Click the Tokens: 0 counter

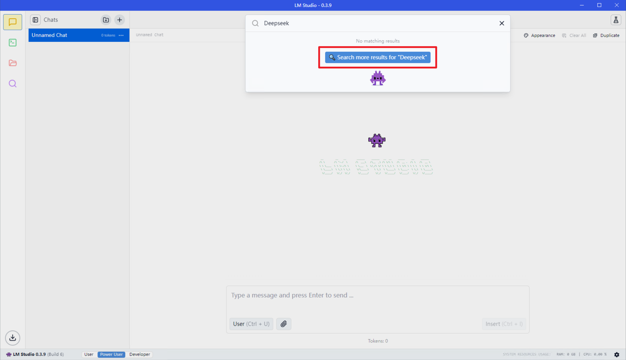click(378, 341)
